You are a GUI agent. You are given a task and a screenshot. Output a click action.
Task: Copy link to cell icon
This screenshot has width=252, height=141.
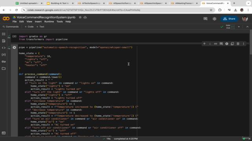pyautogui.click(x=215, y=43)
